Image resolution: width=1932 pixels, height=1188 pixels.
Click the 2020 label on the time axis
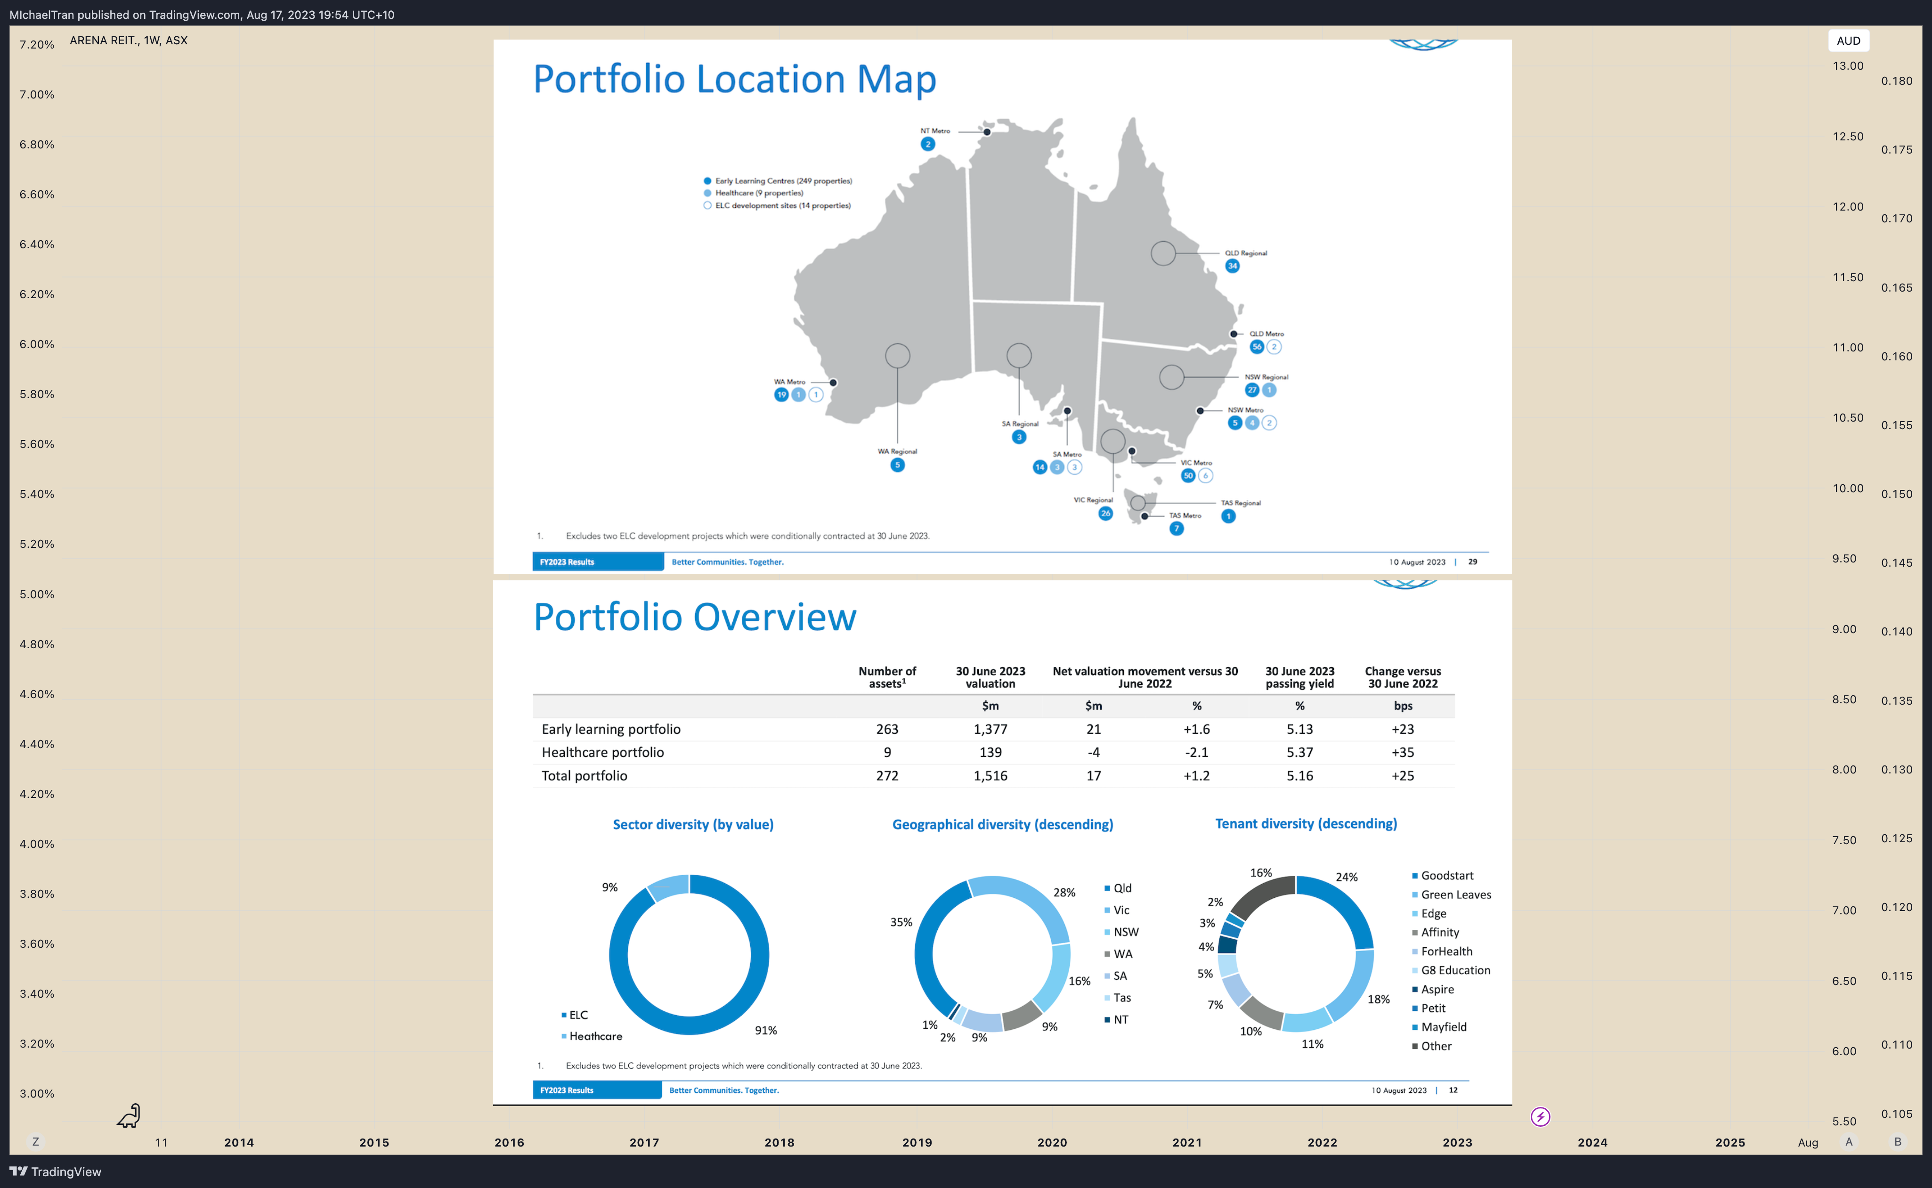click(1052, 1142)
